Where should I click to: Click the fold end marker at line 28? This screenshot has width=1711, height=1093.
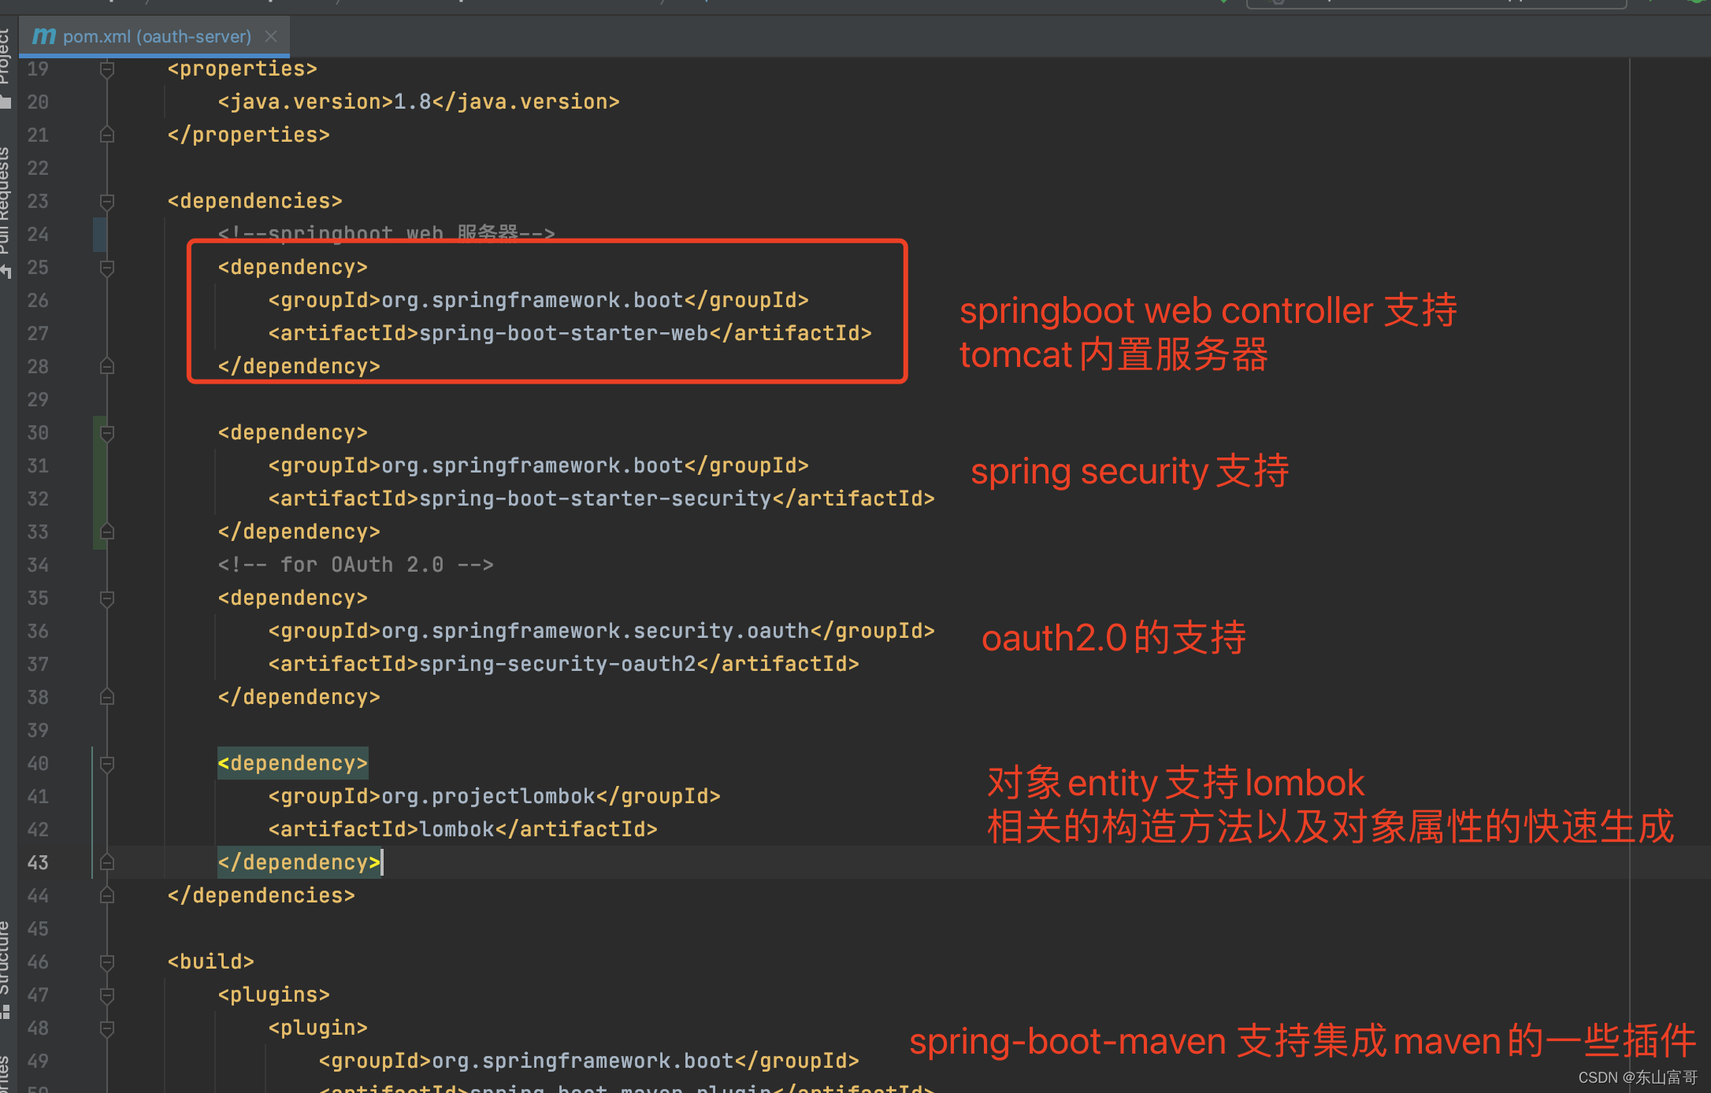point(107,367)
